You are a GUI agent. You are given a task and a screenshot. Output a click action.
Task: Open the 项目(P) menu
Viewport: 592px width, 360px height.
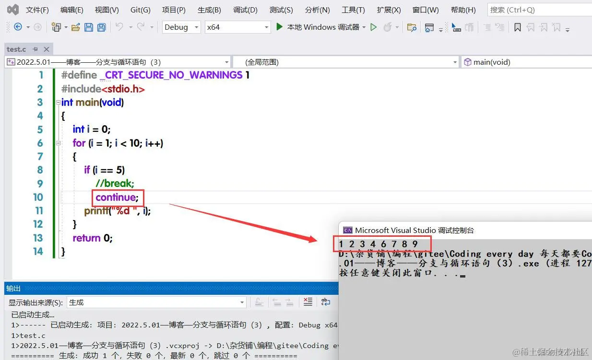click(x=174, y=10)
